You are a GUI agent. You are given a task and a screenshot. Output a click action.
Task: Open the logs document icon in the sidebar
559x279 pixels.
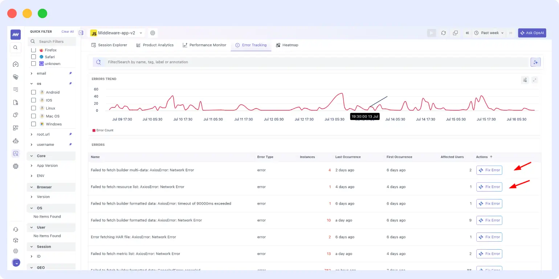(x=16, y=102)
